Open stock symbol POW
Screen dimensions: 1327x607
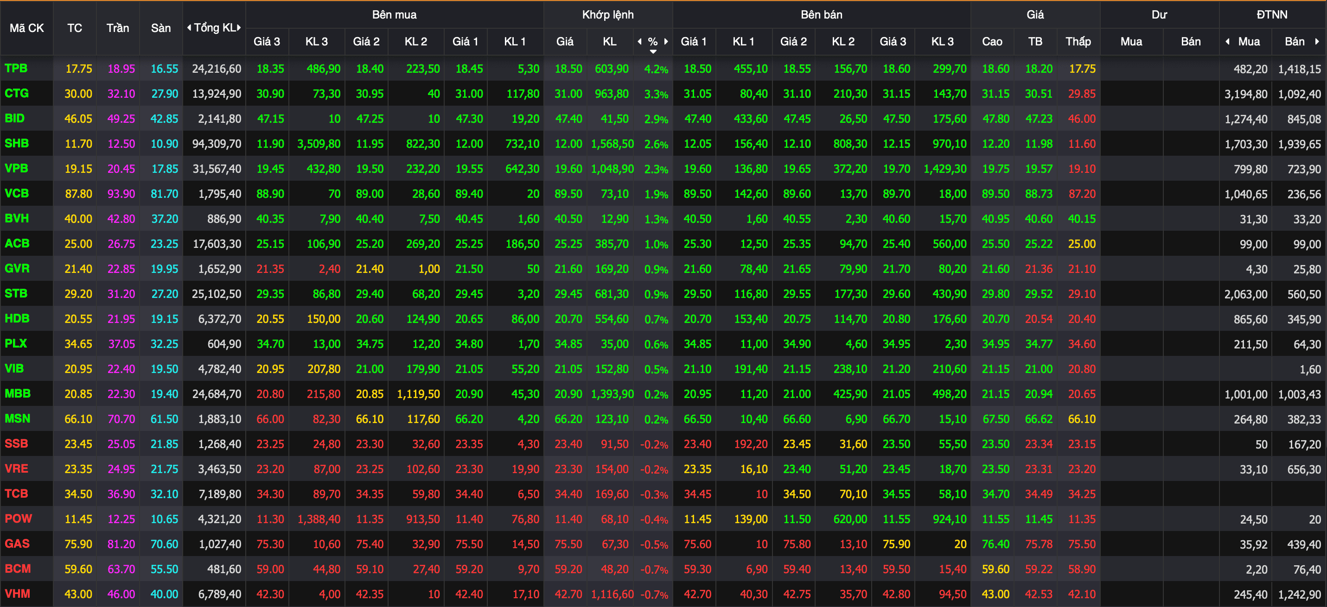tap(18, 519)
